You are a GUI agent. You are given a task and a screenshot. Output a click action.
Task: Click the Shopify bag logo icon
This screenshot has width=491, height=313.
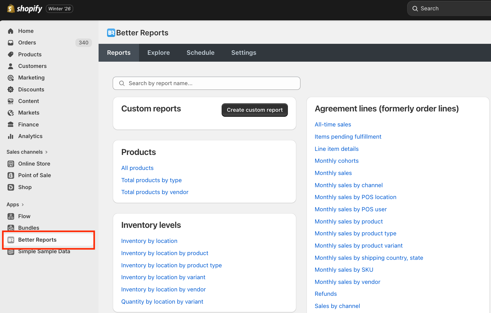tap(11, 8)
